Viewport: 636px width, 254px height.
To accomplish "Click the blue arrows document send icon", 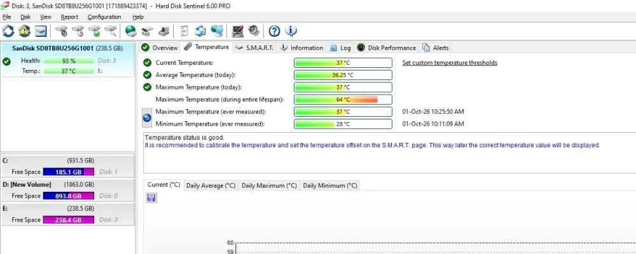I will tap(200, 30).
